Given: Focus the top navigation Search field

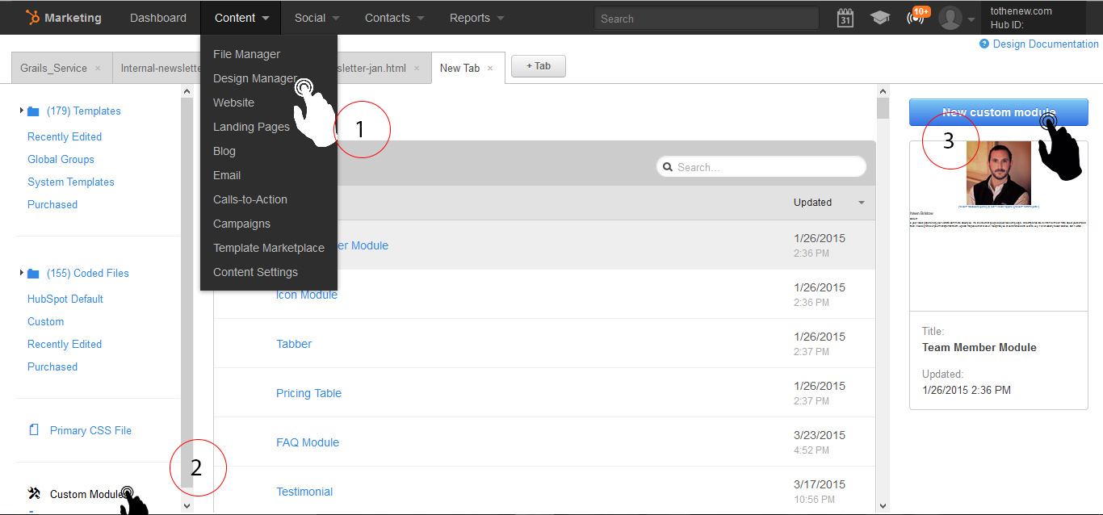Looking at the screenshot, I should pos(707,18).
